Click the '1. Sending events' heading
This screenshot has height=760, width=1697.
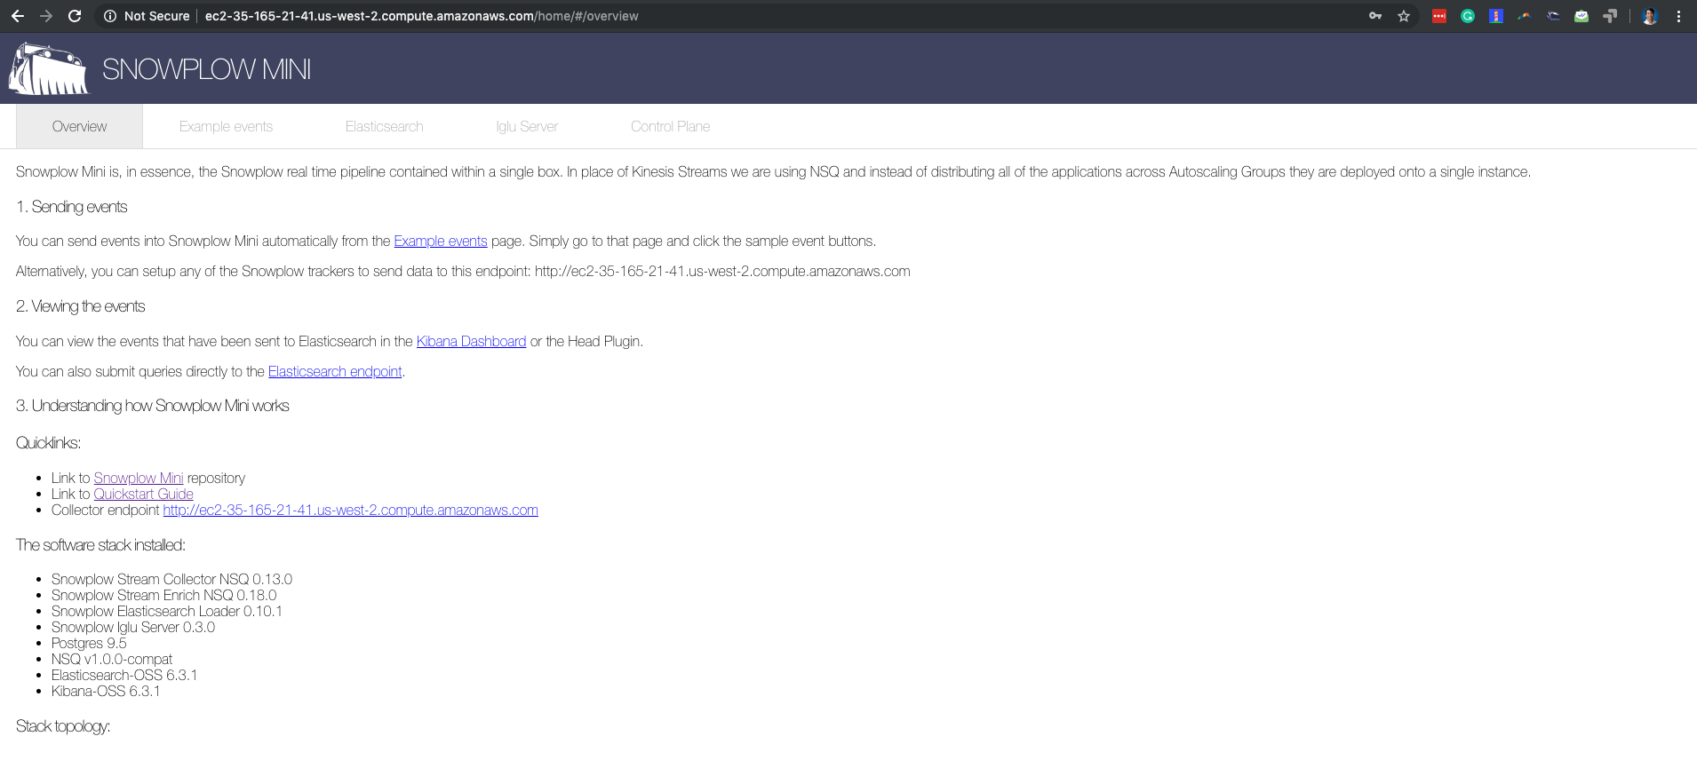[x=71, y=207]
